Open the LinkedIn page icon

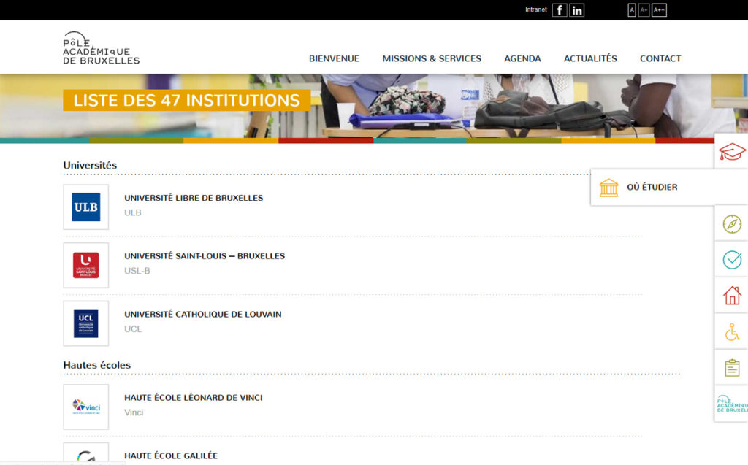point(577,10)
